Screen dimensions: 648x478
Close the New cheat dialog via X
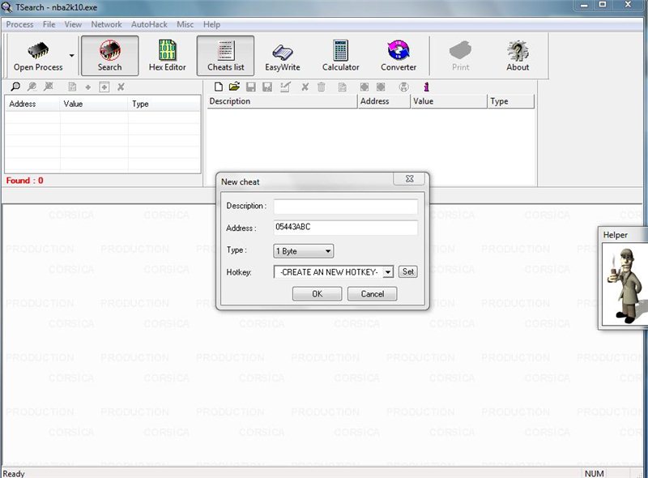click(x=409, y=178)
